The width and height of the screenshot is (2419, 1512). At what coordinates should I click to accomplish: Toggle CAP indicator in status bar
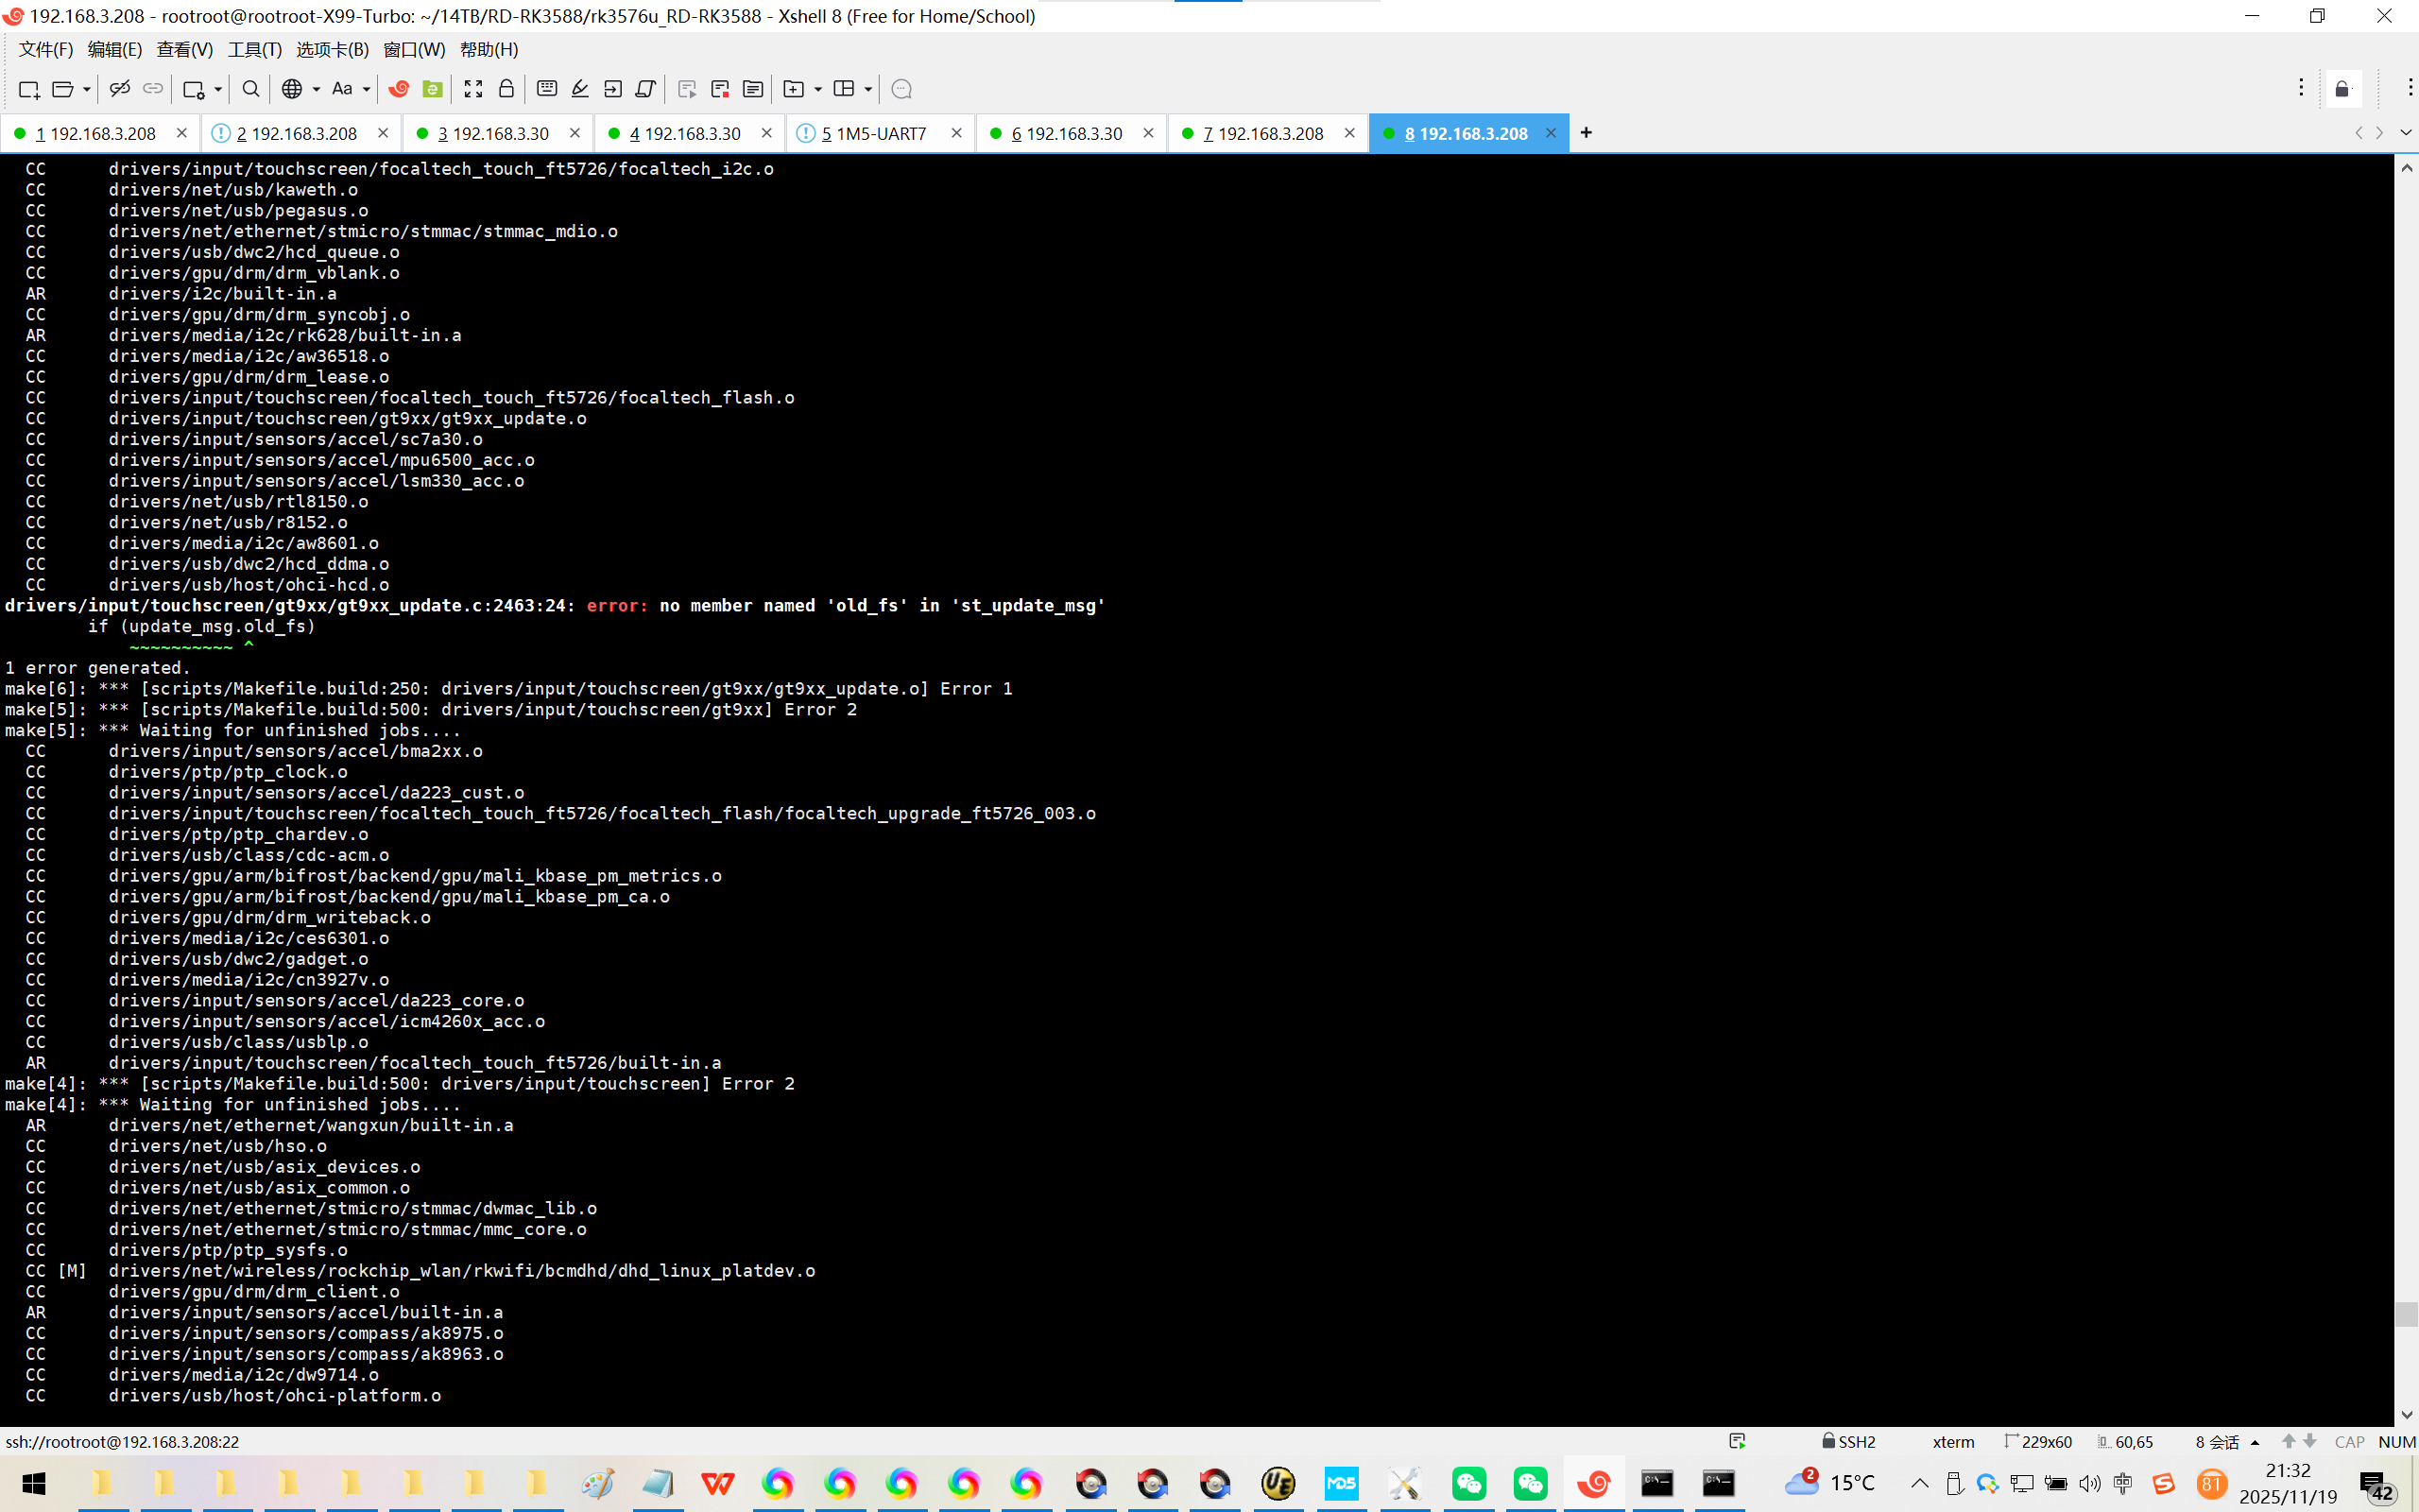(x=2348, y=1441)
